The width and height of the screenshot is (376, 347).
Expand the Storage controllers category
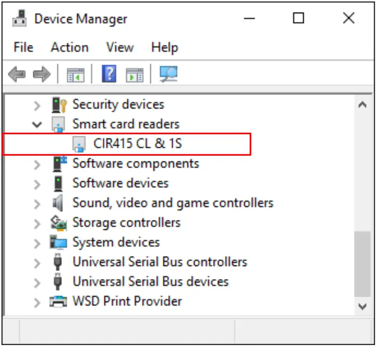pyautogui.click(x=37, y=223)
